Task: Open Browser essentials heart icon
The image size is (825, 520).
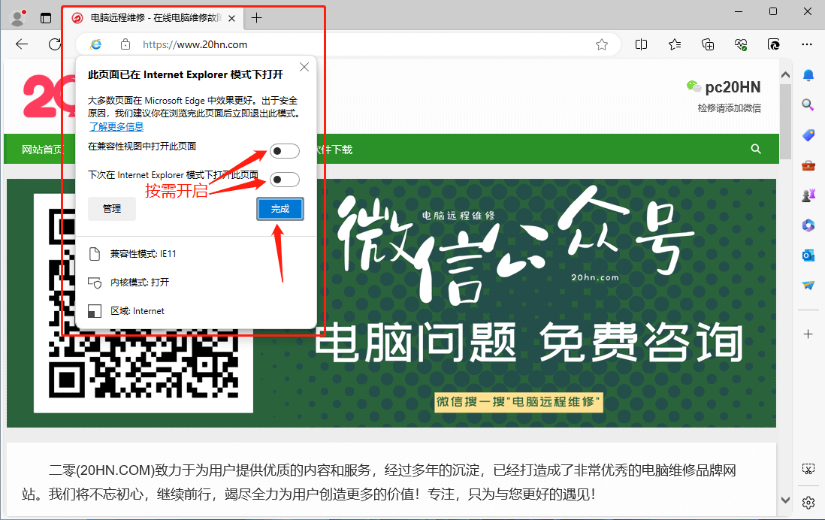Action: (x=741, y=44)
